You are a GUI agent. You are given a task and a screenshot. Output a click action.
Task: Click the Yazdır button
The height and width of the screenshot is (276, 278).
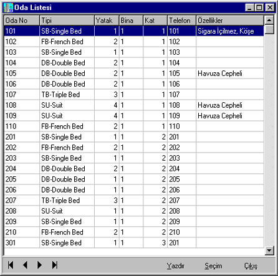point(175,266)
